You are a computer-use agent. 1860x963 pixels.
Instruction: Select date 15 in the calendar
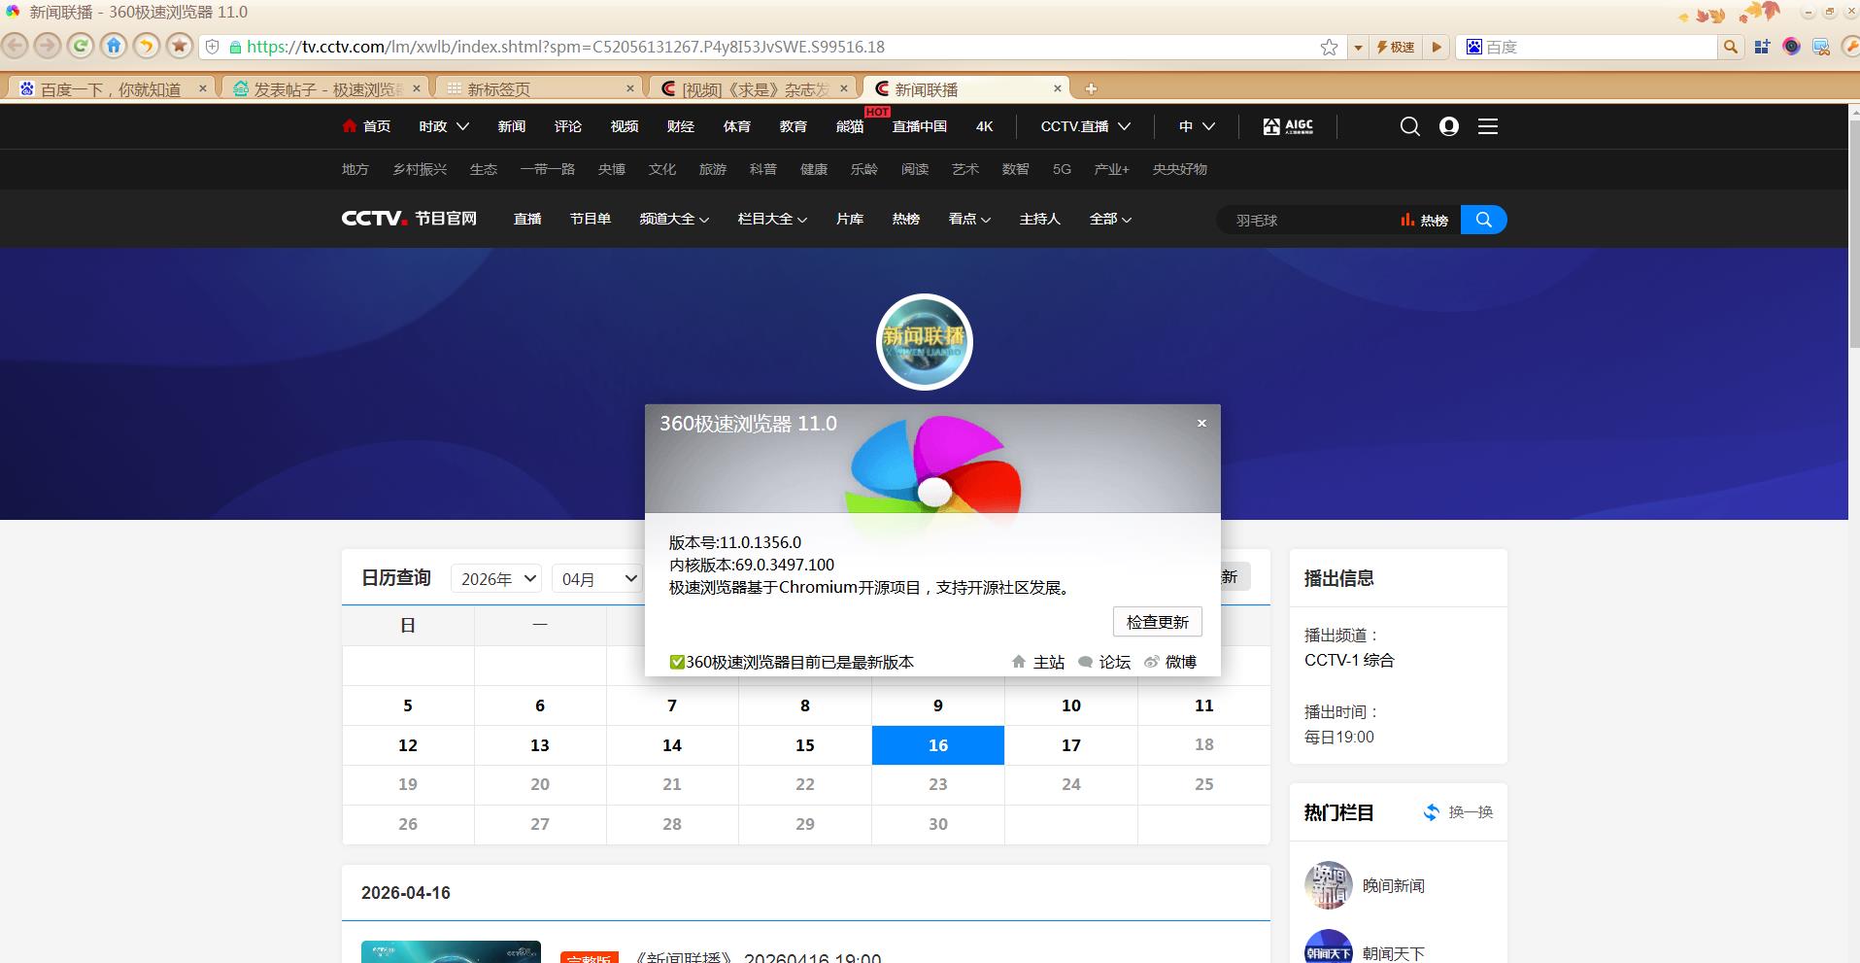point(805,745)
